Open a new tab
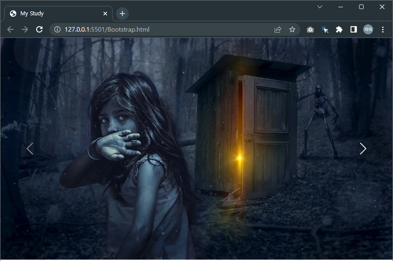Screen dimensions: 393x261 (x=122, y=14)
